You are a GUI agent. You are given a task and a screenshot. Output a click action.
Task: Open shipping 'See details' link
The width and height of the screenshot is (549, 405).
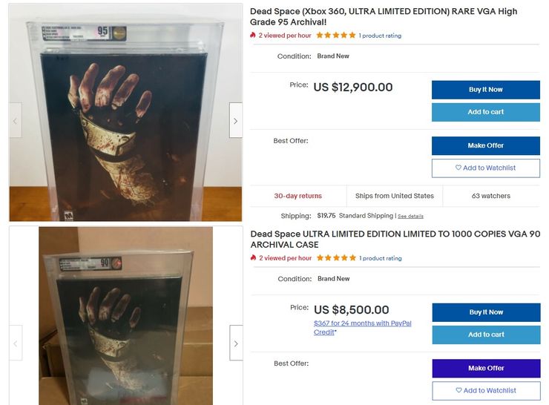pyautogui.click(x=410, y=217)
